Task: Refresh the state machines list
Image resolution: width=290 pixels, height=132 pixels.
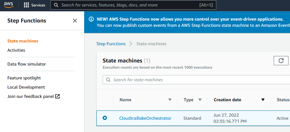Action: point(281,61)
